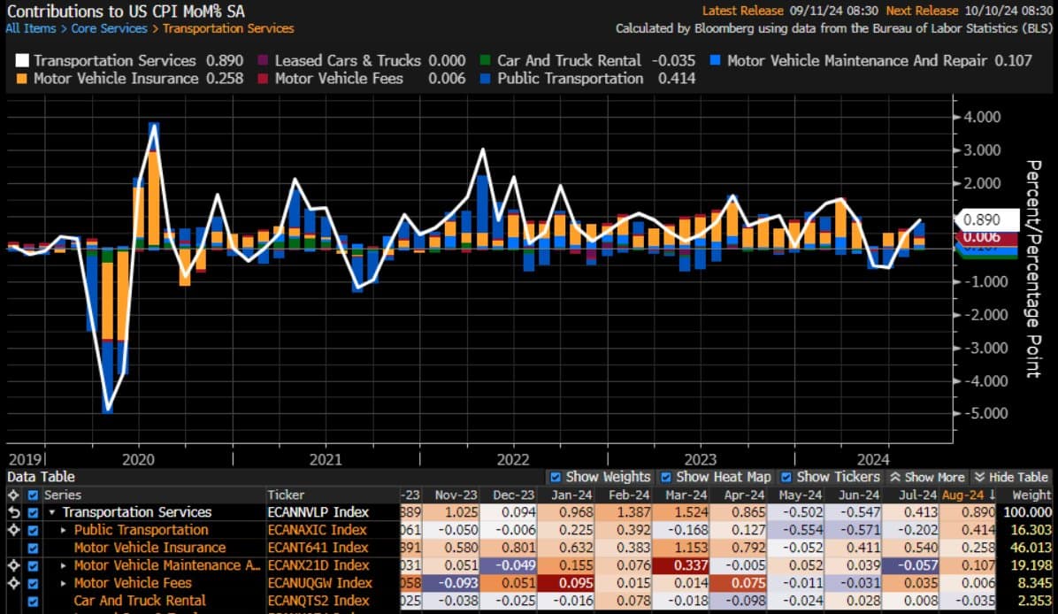Click the crosshair icon next to Public Transportation
The width and height of the screenshot is (1058, 614).
pyautogui.click(x=13, y=530)
